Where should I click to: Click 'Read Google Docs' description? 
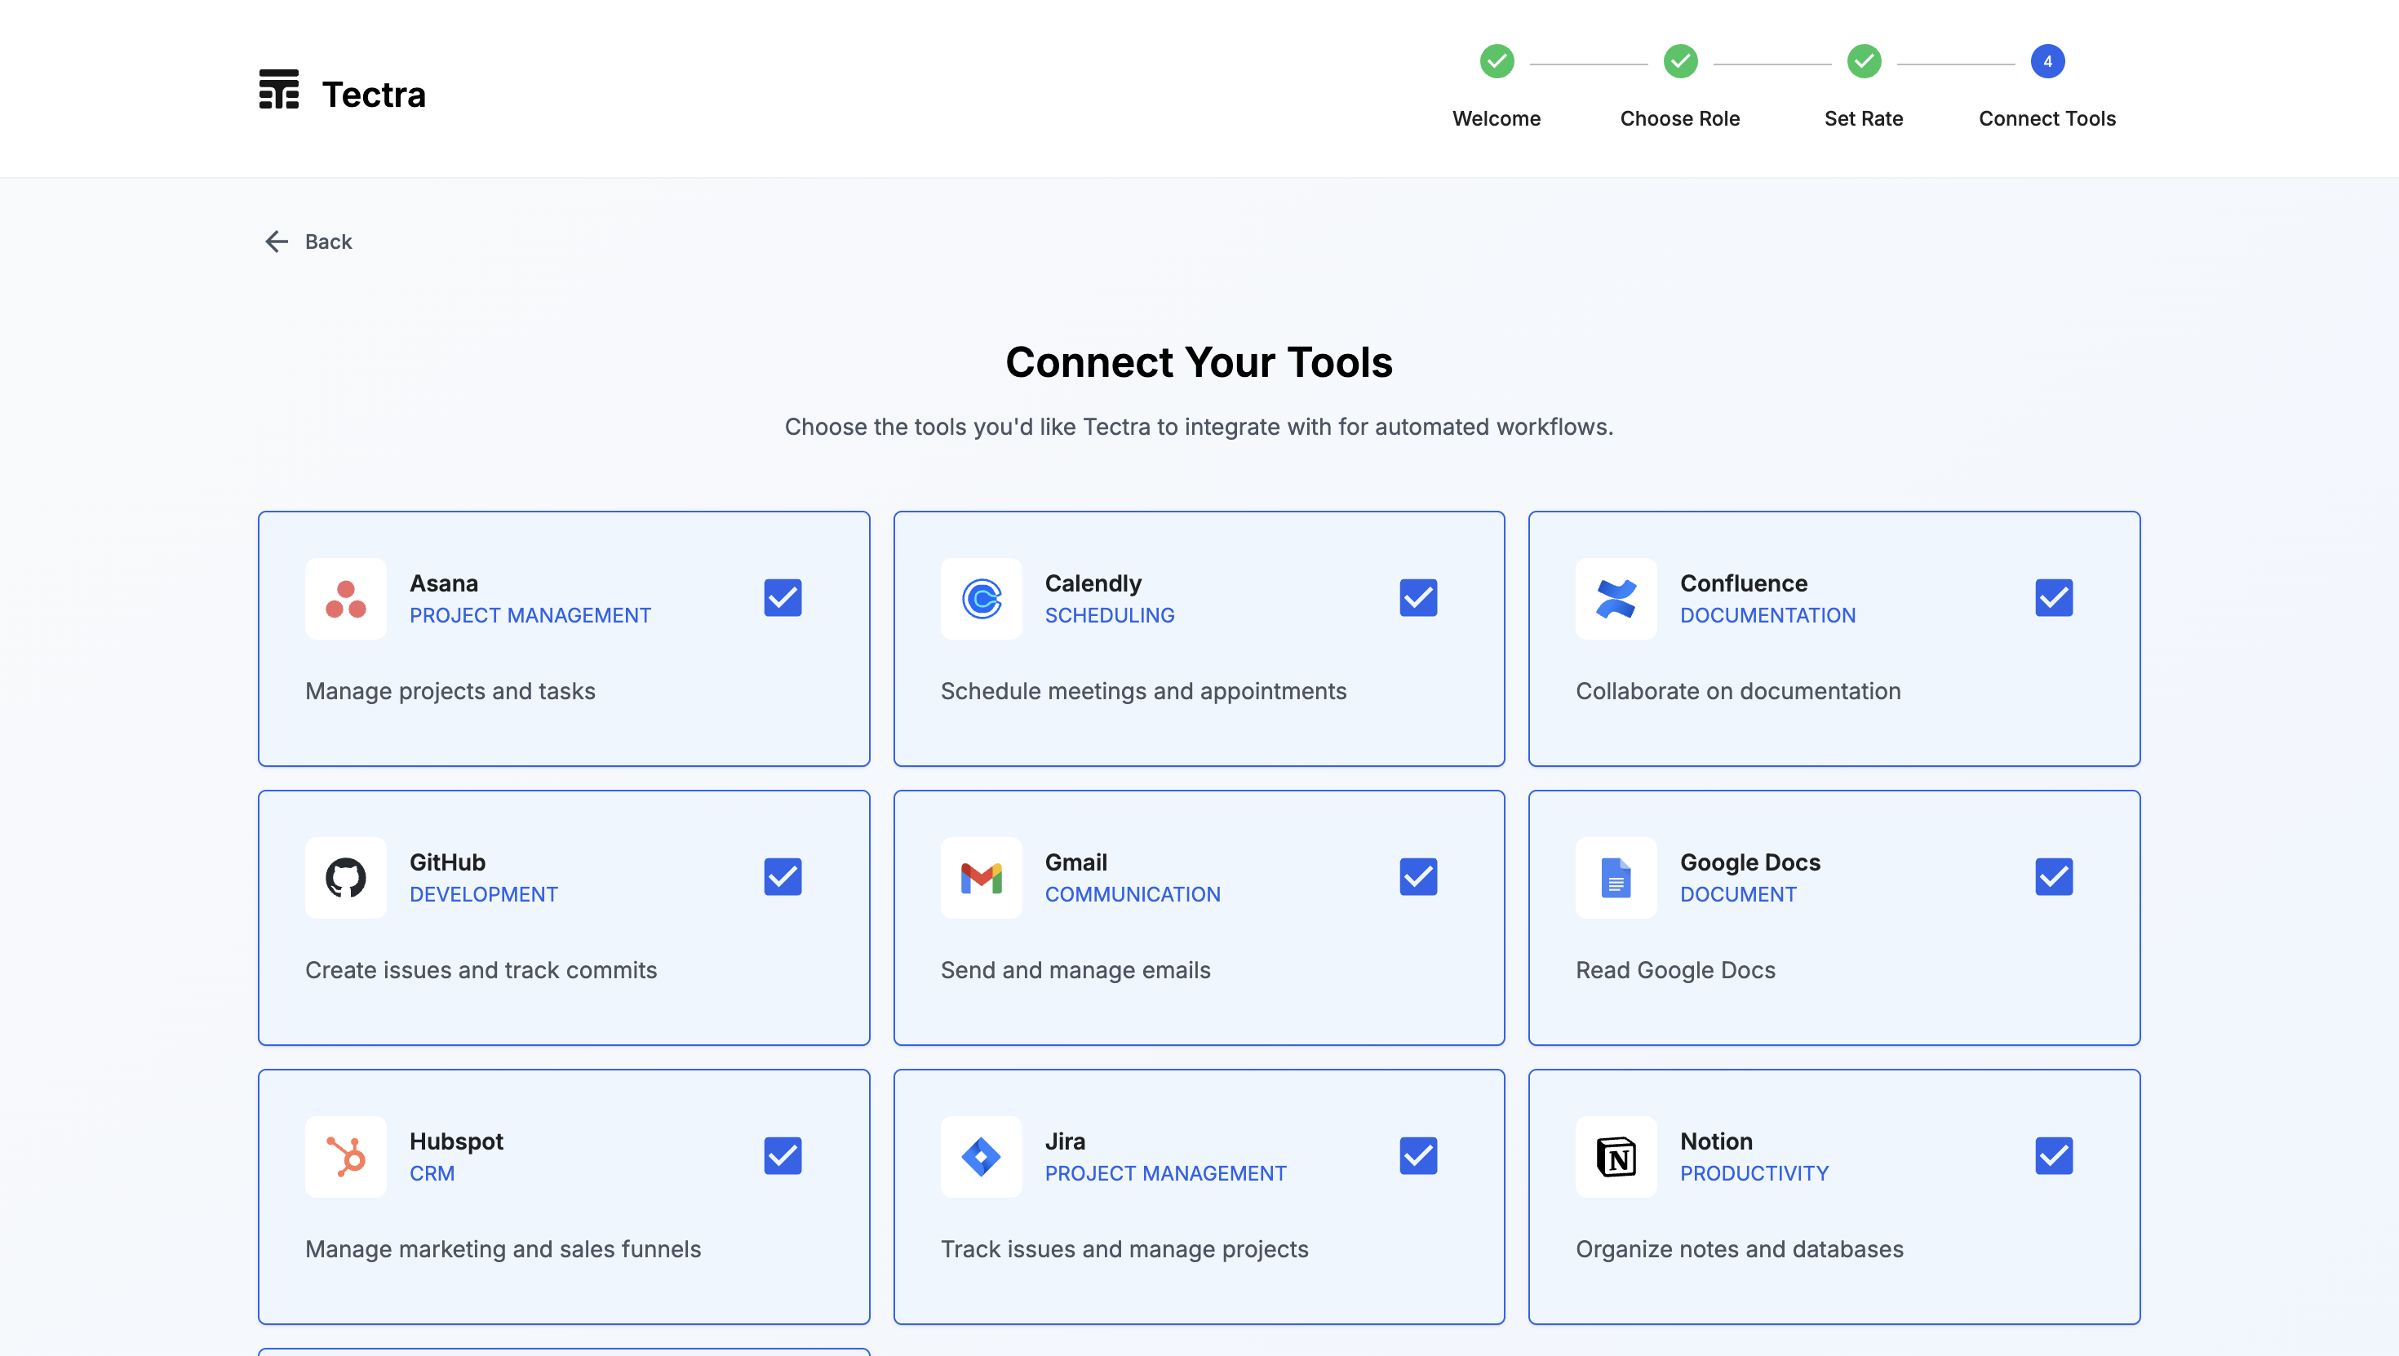1675,970
